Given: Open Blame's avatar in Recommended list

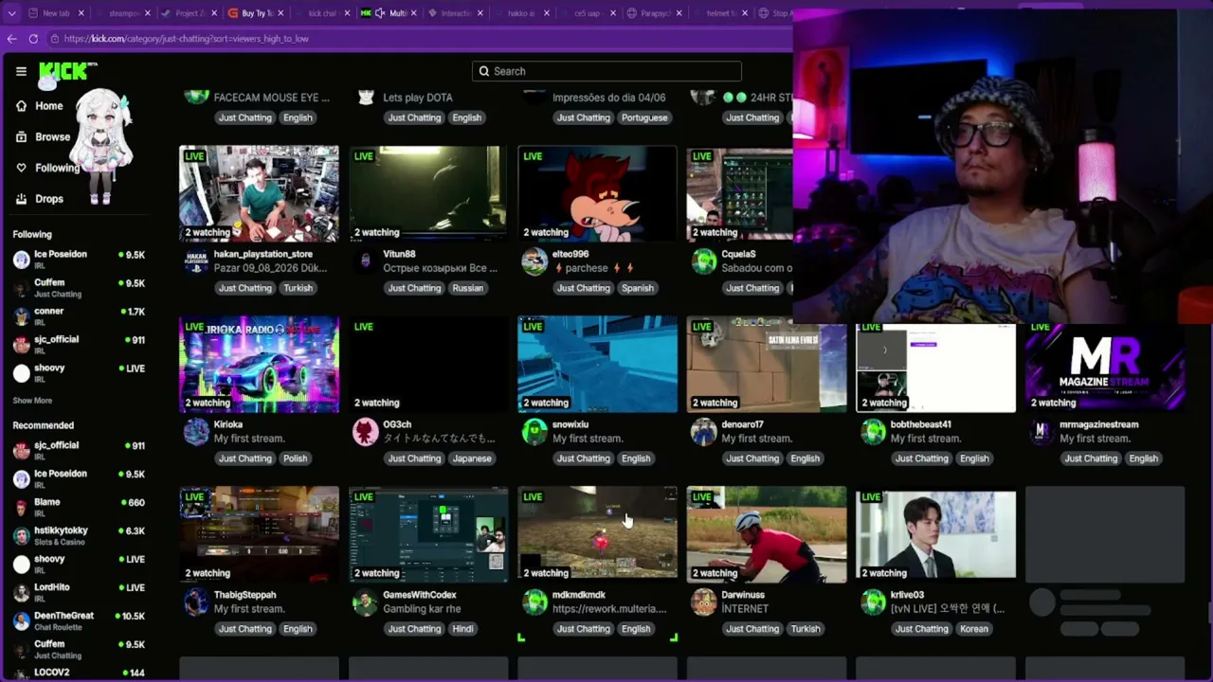Looking at the screenshot, I should coord(22,508).
